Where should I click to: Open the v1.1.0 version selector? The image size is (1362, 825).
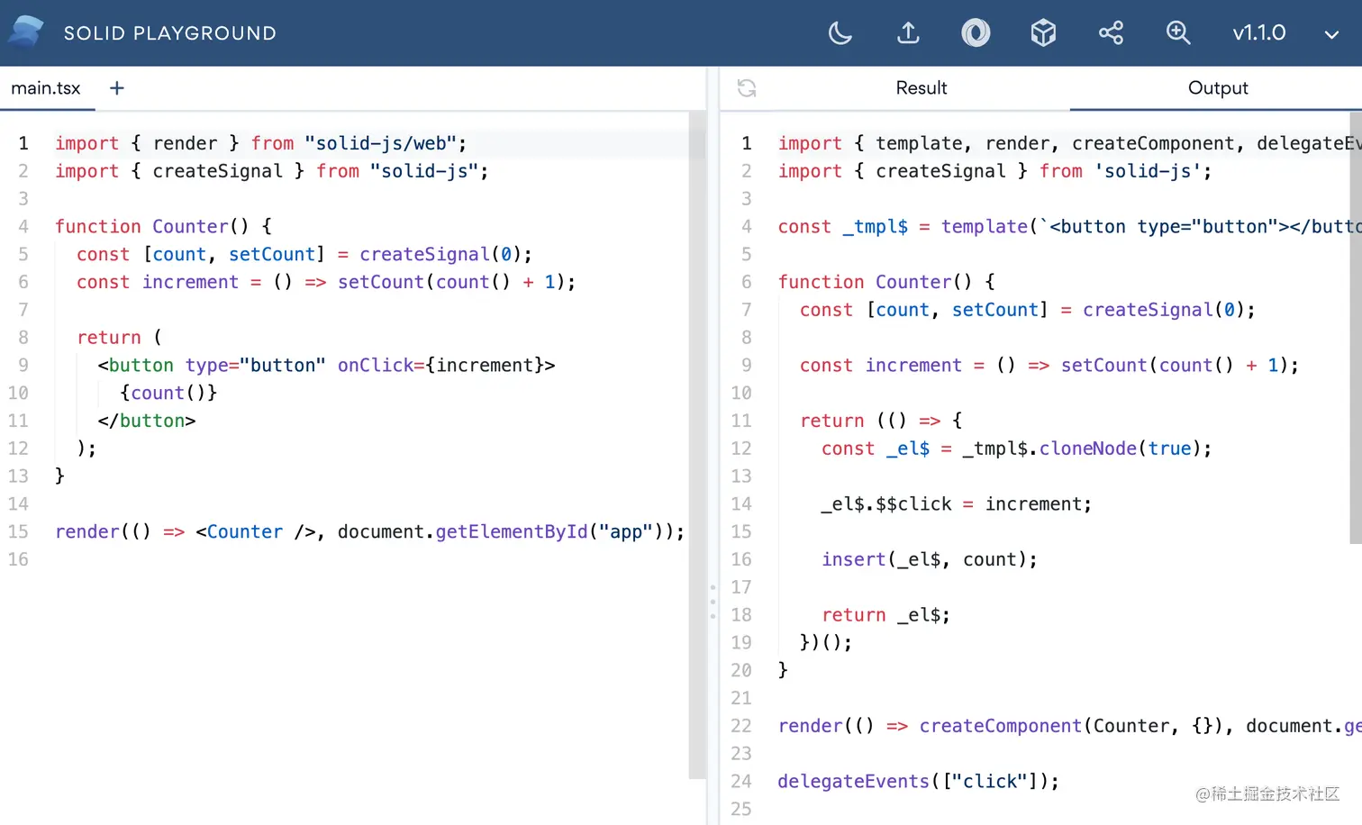tap(1258, 33)
